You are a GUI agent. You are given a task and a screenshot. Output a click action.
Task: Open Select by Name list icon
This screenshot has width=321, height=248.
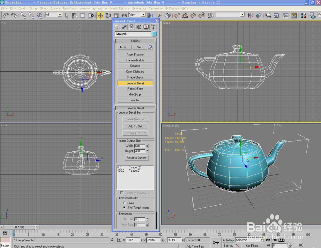74,15
